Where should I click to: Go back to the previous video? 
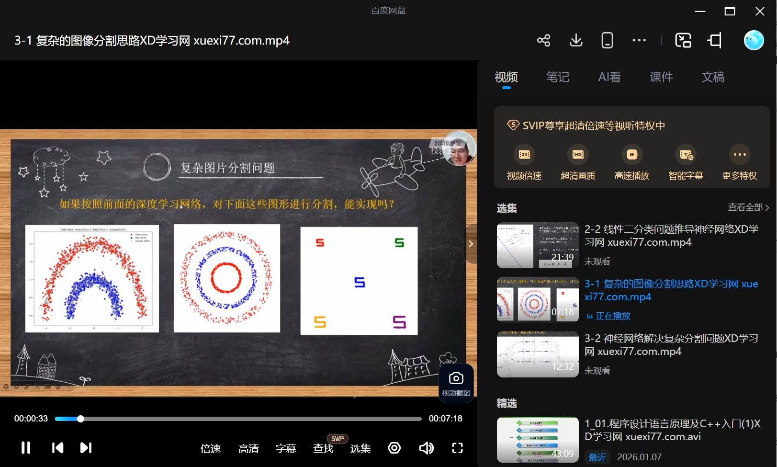coord(57,448)
